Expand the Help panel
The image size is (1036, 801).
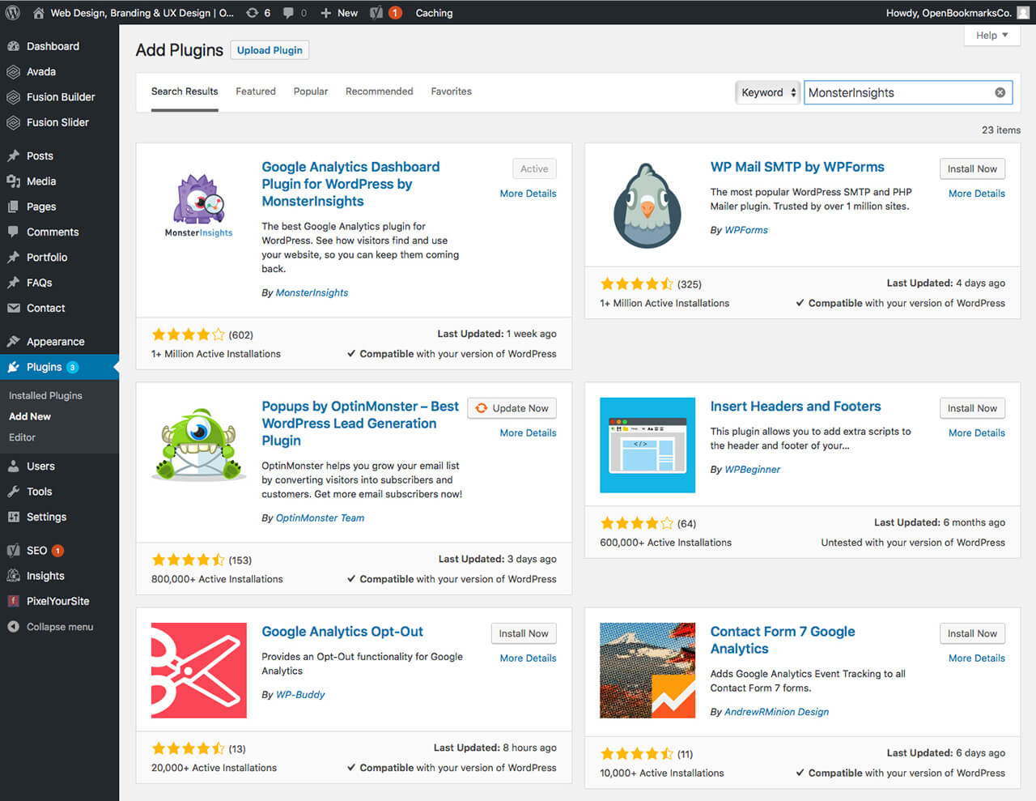coord(991,36)
